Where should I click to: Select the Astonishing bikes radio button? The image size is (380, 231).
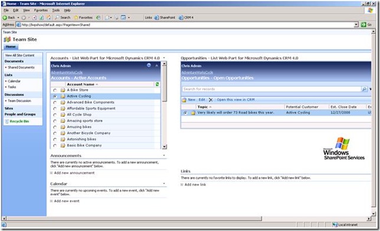[x=55, y=140]
